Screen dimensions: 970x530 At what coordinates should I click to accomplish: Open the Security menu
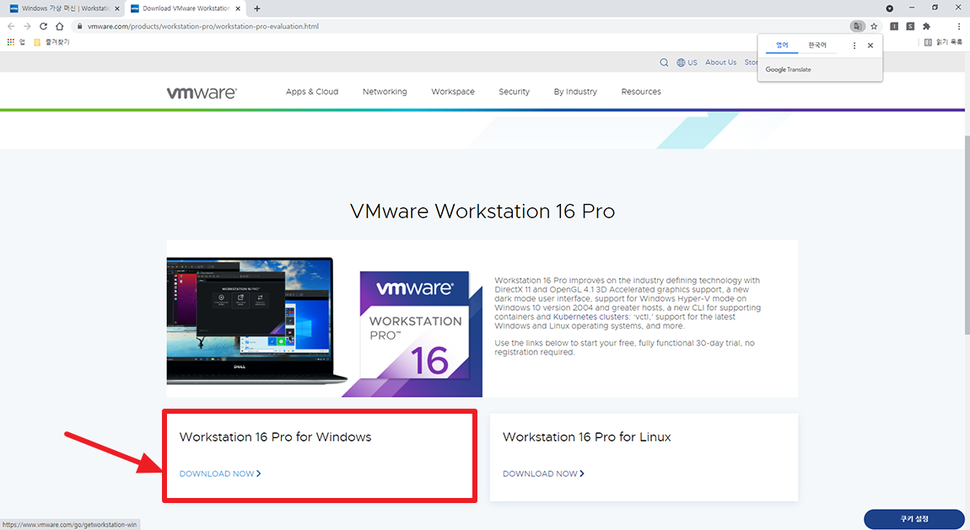click(514, 91)
